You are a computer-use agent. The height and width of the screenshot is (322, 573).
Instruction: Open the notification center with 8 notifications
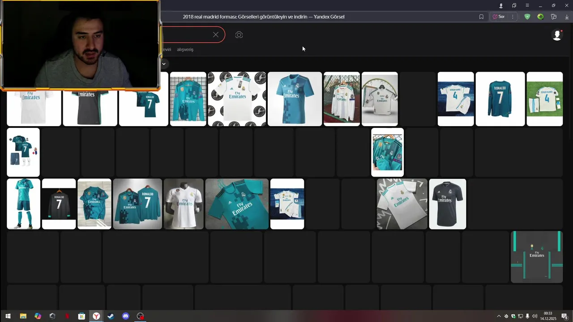point(565,316)
